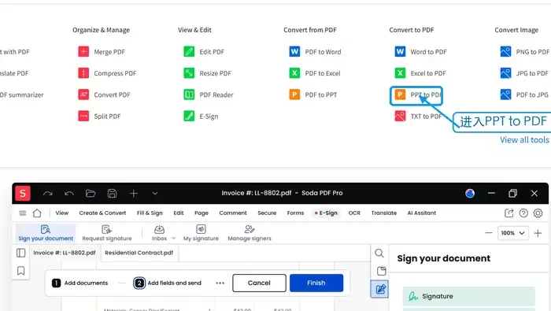Open the Secure tab
The height and width of the screenshot is (311, 551).
pyautogui.click(x=267, y=213)
